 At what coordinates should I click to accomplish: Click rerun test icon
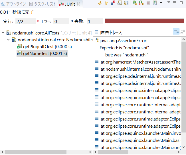click(135, 3)
